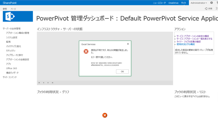Screen dimensions: 218x122
Task: Click the Error Id text in the dialog
Action: tap(107, 64)
